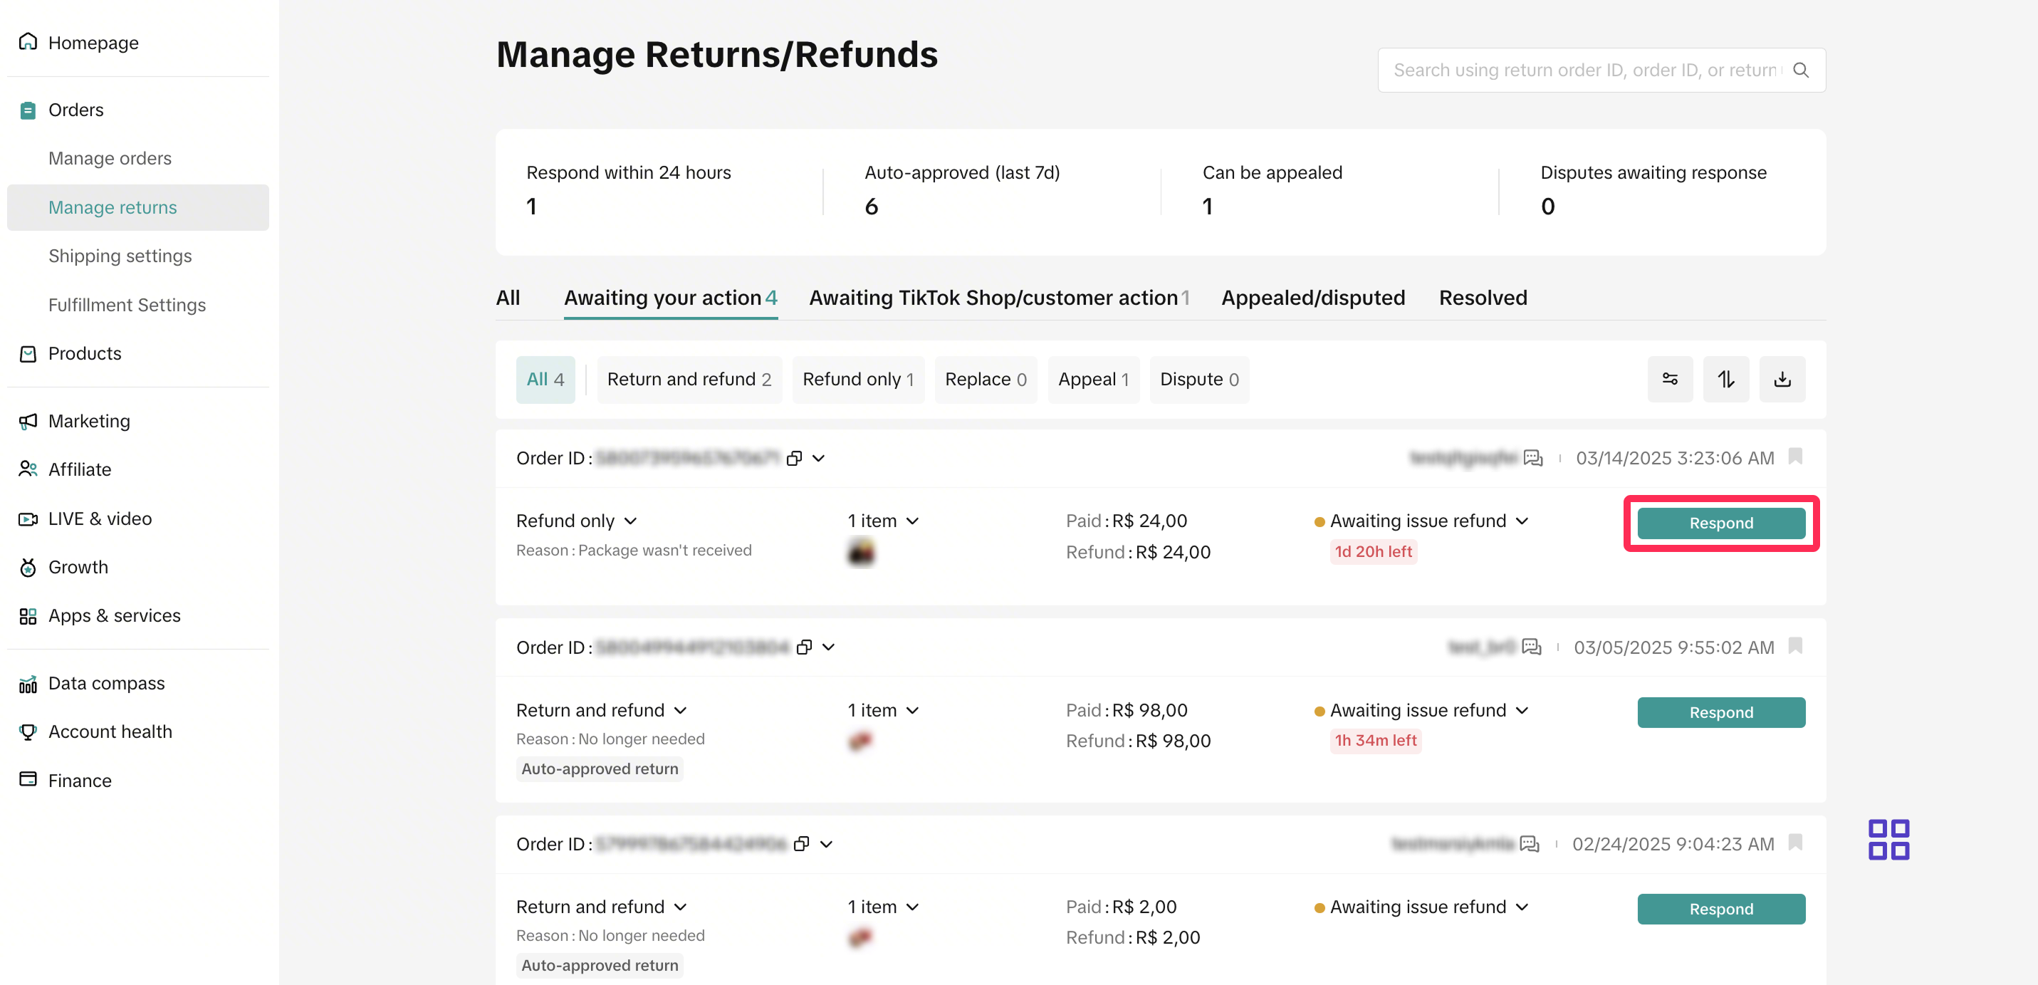Expand the Refund only type dropdown
Image resolution: width=2038 pixels, height=985 pixels.
(629, 521)
